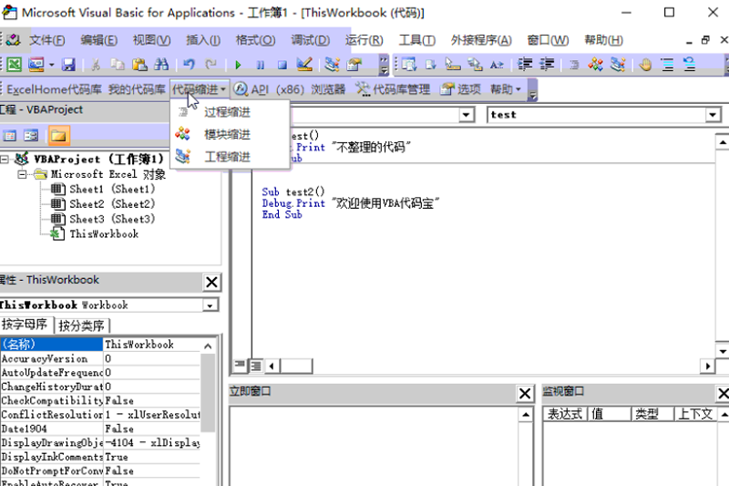Image resolution: width=729 pixels, height=486 pixels.
Task: Click the Paste clipboard icon
Action: [x=139, y=64]
